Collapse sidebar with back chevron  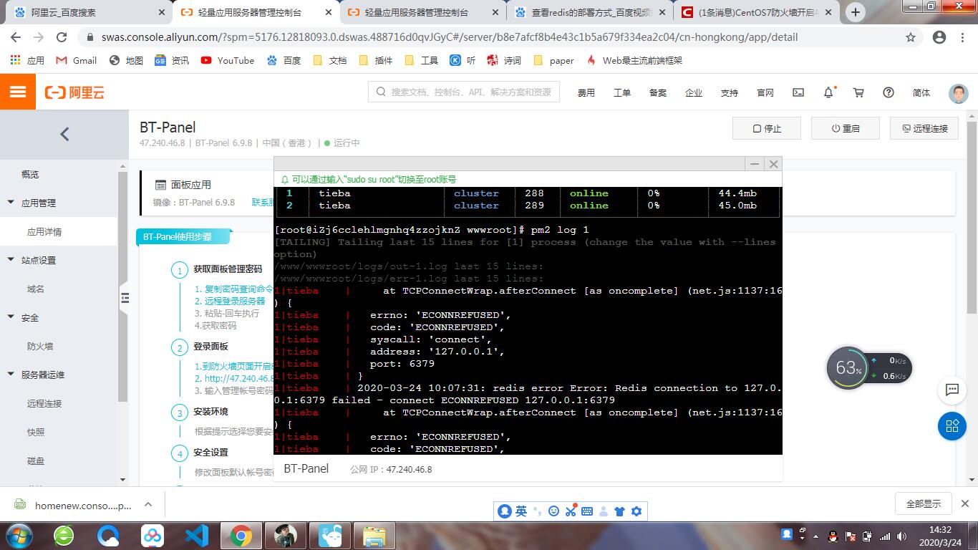pos(64,134)
